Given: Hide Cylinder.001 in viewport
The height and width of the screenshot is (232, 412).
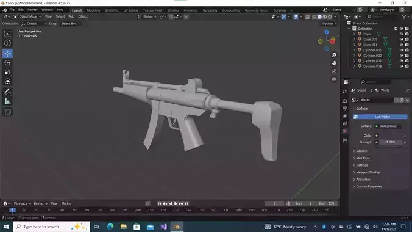Looking at the screenshot, I should click(401, 50).
